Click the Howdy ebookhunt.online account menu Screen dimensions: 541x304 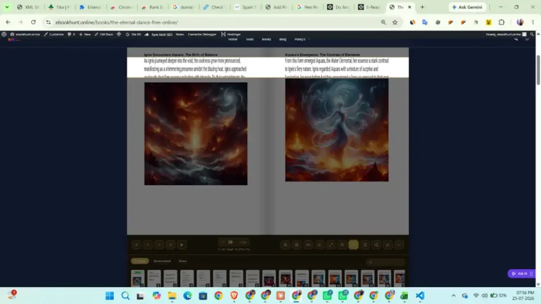pos(506,34)
